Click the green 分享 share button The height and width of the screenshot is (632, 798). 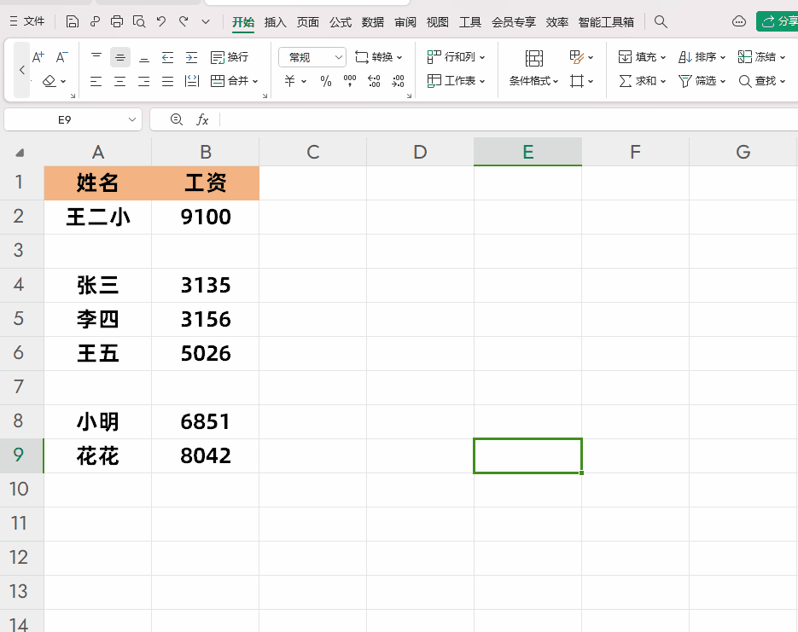coord(778,21)
